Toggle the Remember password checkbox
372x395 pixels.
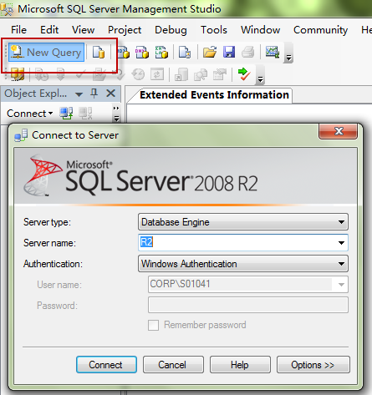coord(153,325)
